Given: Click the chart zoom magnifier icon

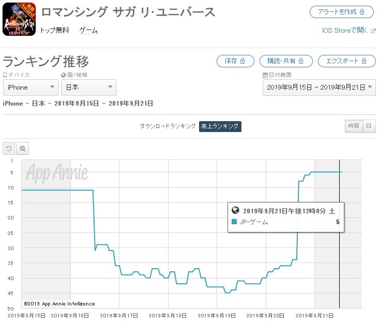Looking at the screenshot, I should (x=22, y=148).
